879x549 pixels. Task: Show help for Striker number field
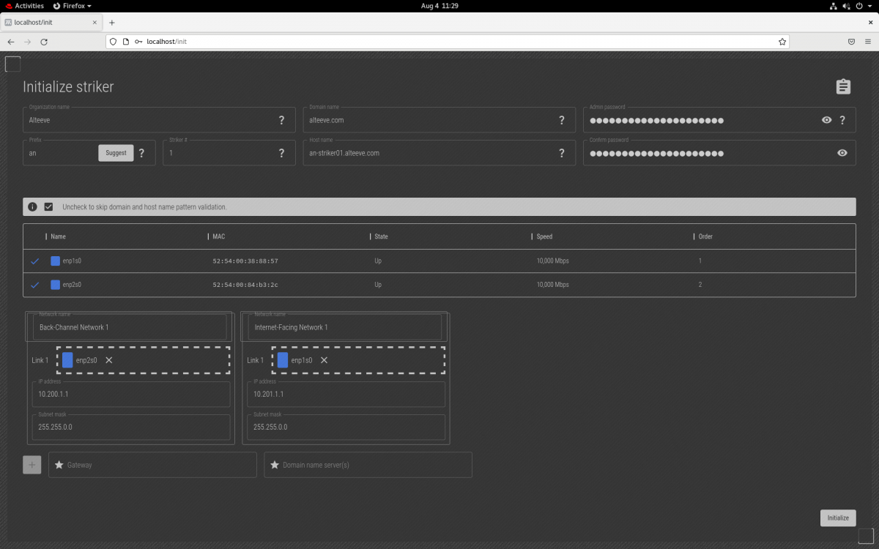pos(281,153)
